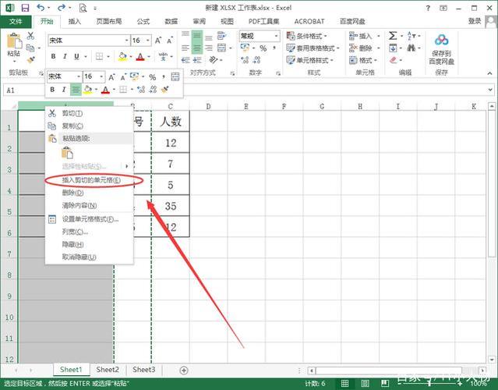Add a new sheet with plus button
This screenshot has width=498, height=390.
(x=184, y=370)
